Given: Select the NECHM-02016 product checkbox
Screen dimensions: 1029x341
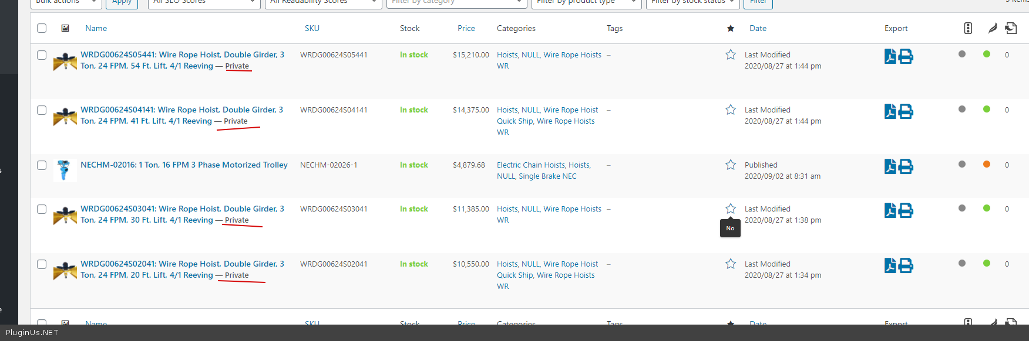Looking at the screenshot, I should point(42,165).
